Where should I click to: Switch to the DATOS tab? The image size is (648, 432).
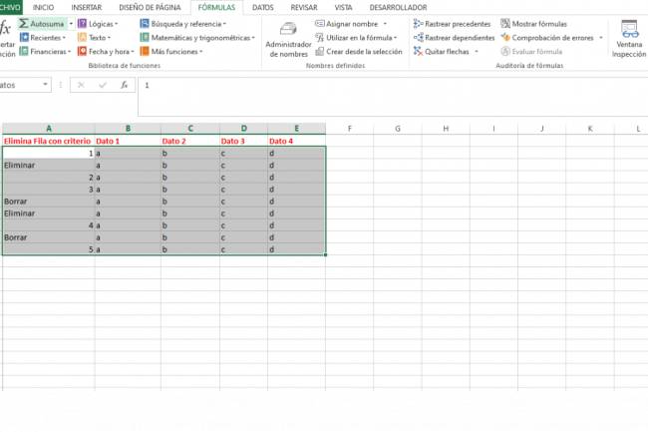pyautogui.click(x=263, y=7)
